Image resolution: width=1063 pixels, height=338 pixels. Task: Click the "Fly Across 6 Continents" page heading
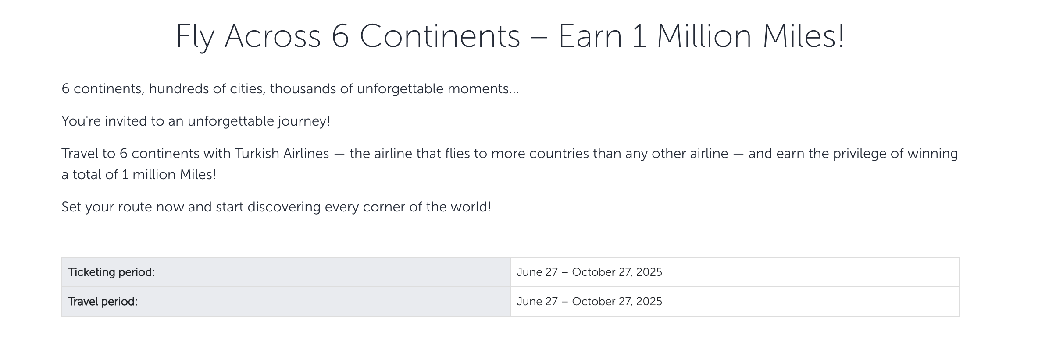point(347,36)
